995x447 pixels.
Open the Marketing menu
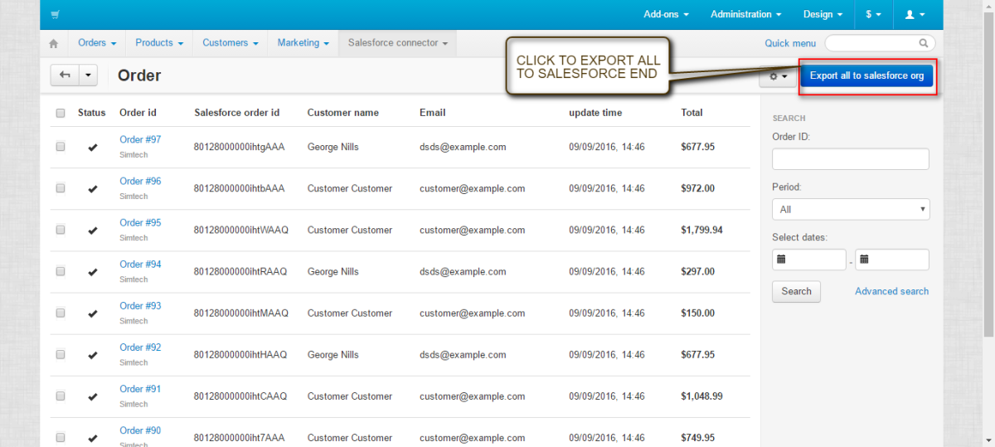coord(303,43)
